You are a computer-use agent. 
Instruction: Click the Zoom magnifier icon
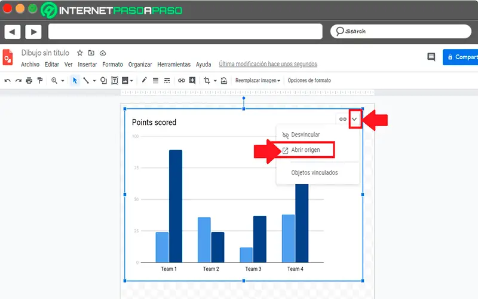(x=54, y=81)
